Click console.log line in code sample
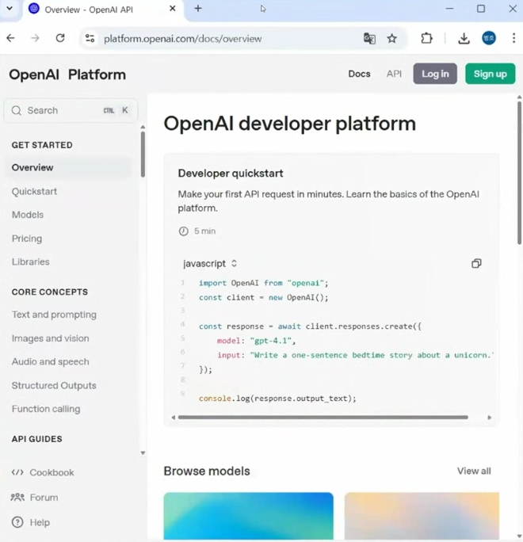Image resolution: width=523 pixels, height=542 pixels. coord(277,399)
